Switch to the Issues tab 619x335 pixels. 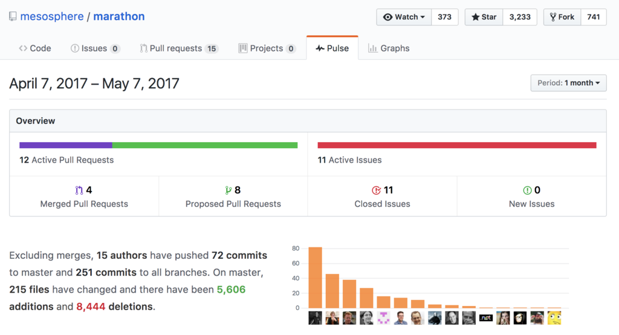click(x=95, y=48)
